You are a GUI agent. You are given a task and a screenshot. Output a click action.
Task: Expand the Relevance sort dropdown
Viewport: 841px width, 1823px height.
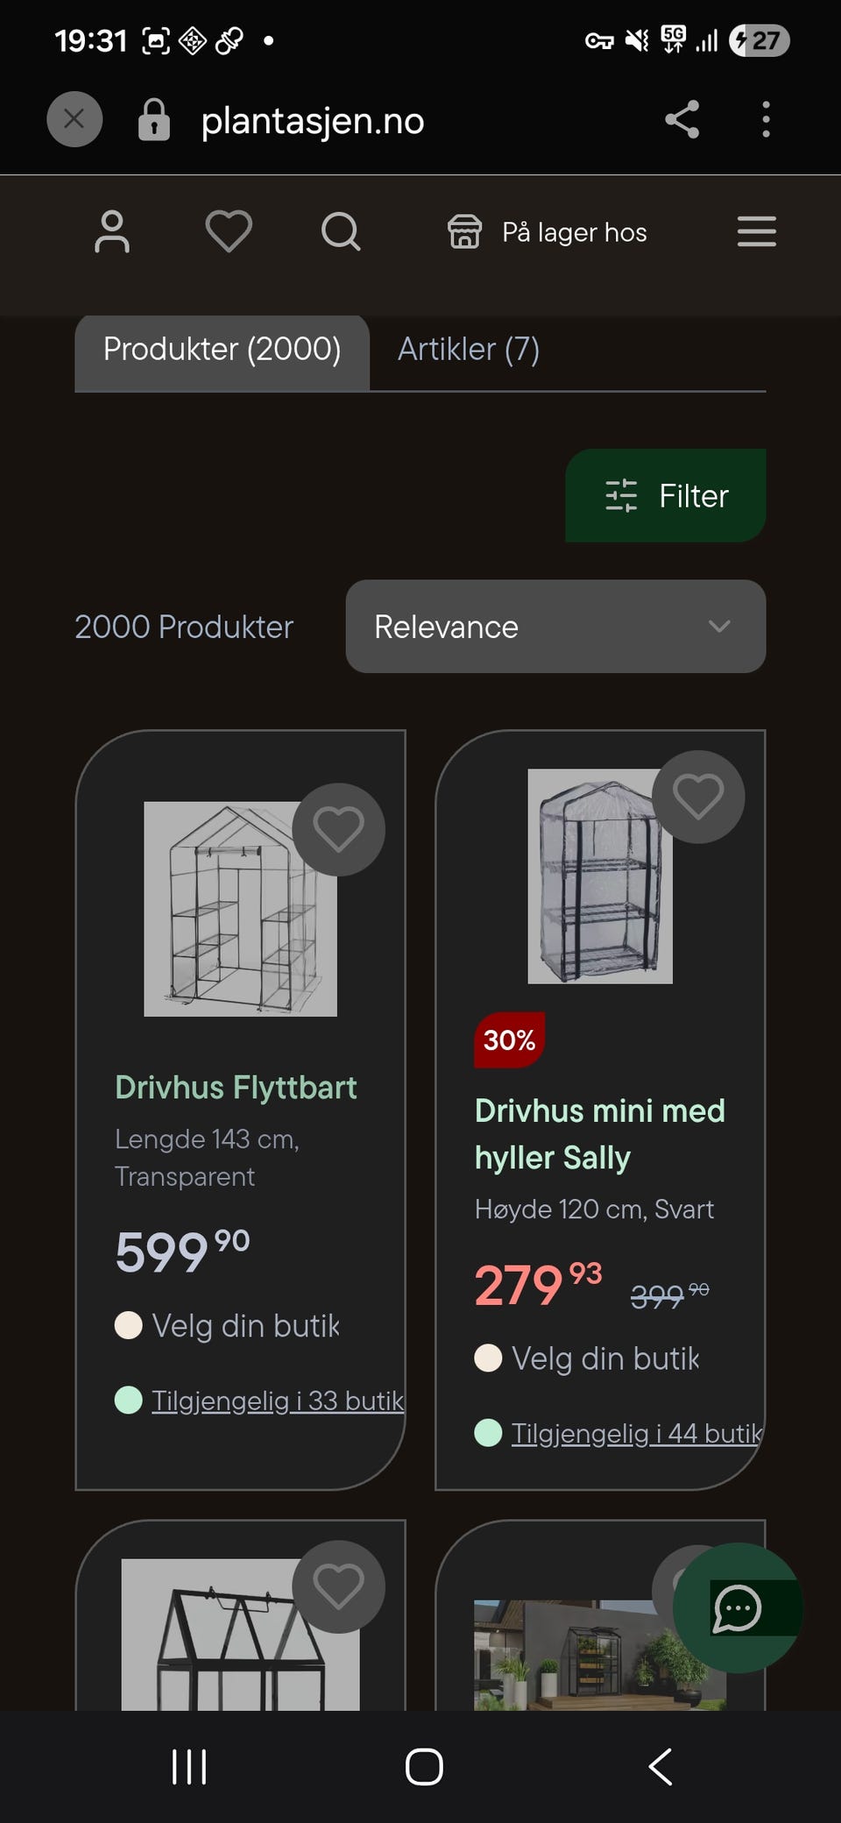tap(555, 627)
